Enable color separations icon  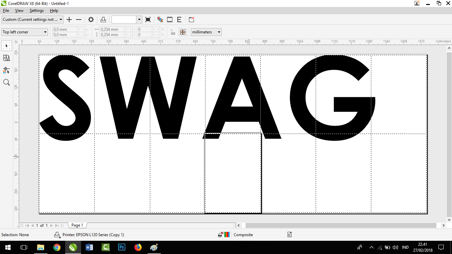pyautogui.click(x=160, y=20)
